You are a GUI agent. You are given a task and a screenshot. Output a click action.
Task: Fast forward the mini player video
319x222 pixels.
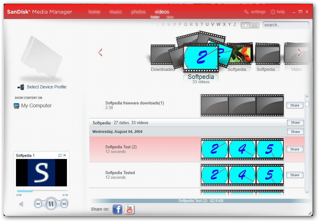64,204
